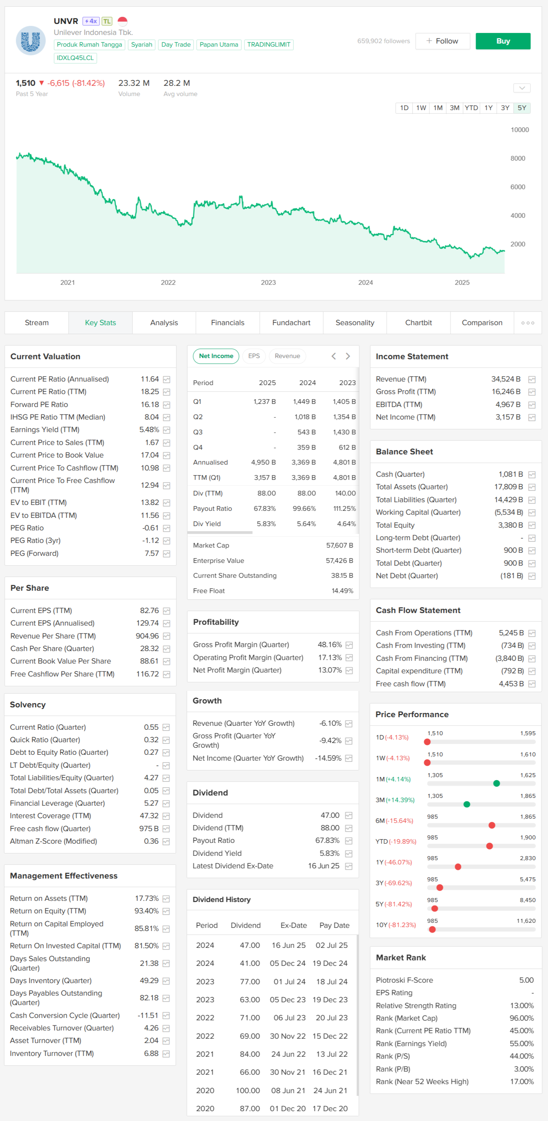The height and width of the screenshot is (1121, 548).
Task: Open chart icon for Altman Z-Score (Modified)
Action: click(166, 841)
